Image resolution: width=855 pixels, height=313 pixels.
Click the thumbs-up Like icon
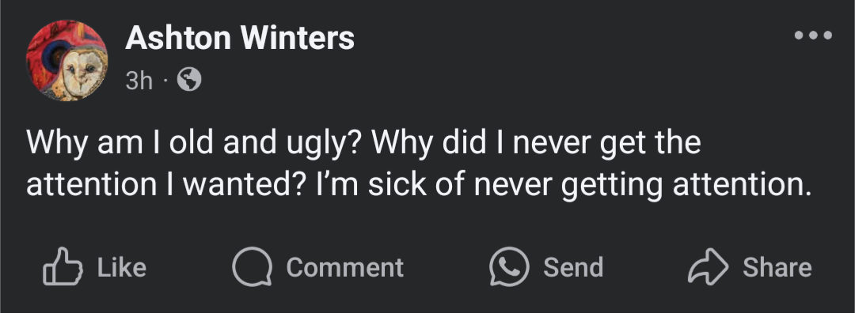63,266
